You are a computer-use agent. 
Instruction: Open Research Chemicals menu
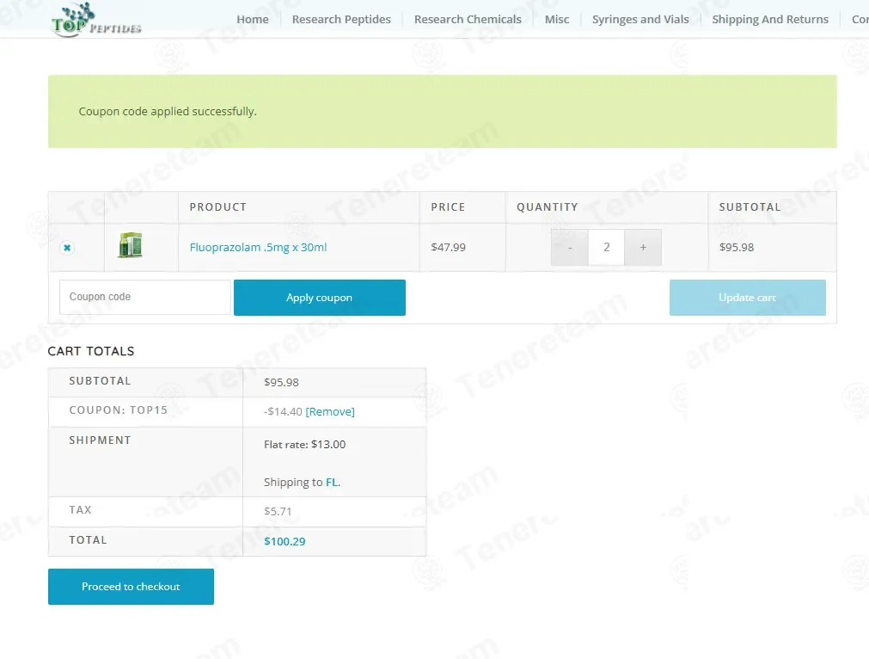coord(468,20)
